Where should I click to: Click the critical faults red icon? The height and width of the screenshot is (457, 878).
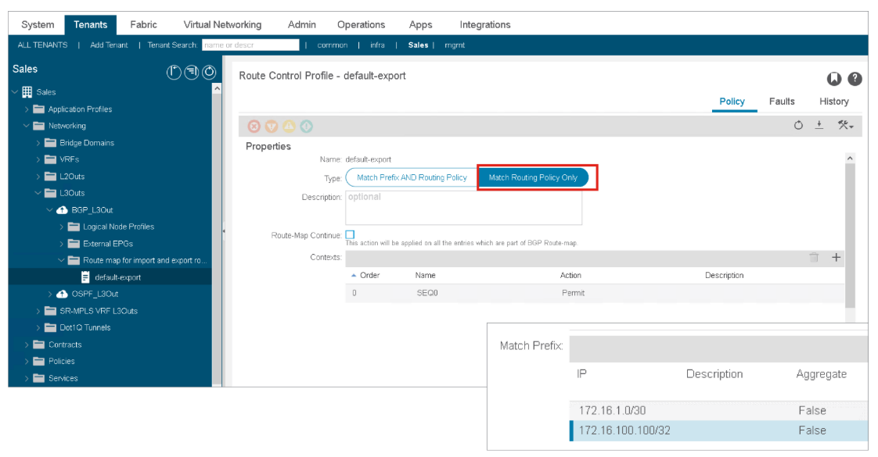(x=254, y=127)
